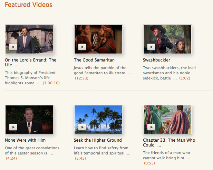The height and width of the screenshot is (170, 213).
Task: Open The Good Samaritan thumbnail
Action: click(98, 39)
